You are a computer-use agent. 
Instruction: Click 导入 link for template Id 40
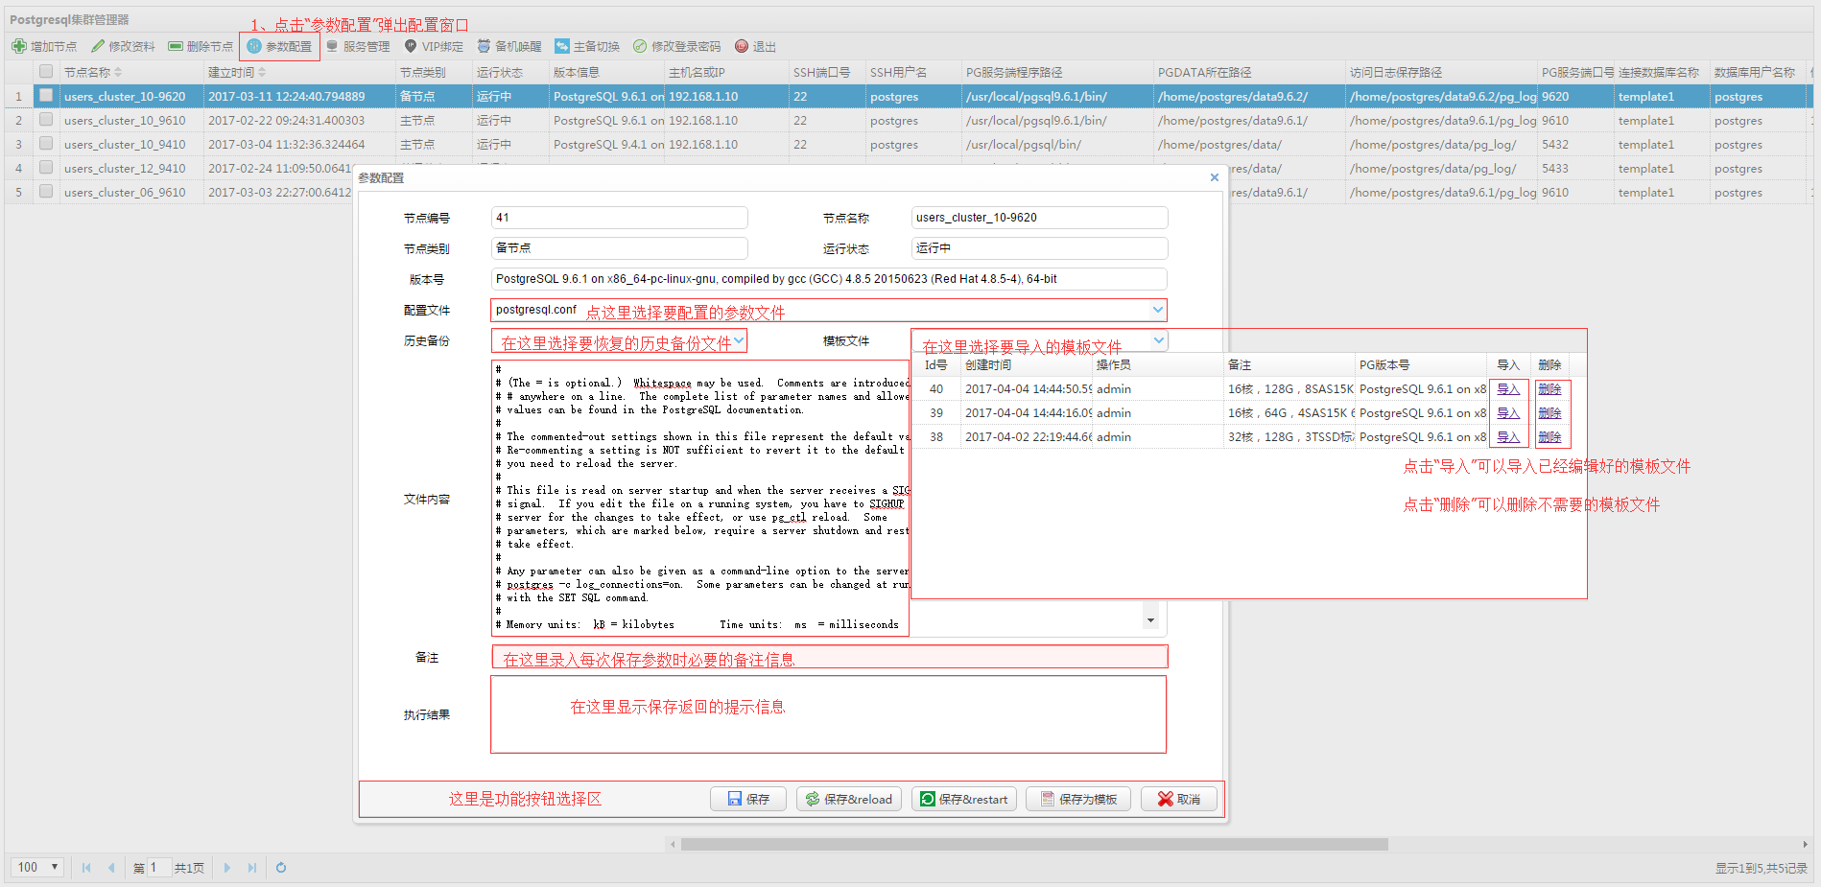click(x=1508, y=389)
